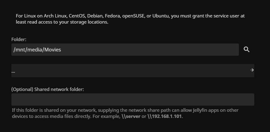The image size is (270, 132).
Task: Focus the Folder path input field
Action: [x=125, y=50]
